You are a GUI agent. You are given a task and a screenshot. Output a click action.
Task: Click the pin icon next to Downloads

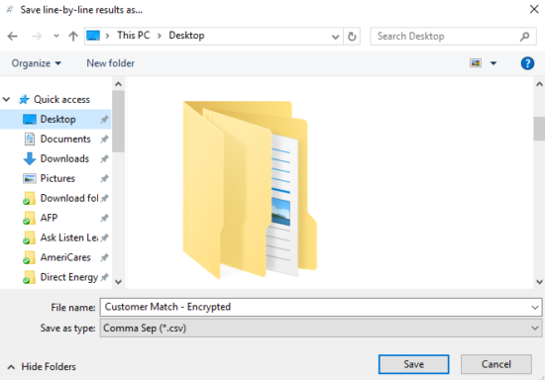(104, 159)
